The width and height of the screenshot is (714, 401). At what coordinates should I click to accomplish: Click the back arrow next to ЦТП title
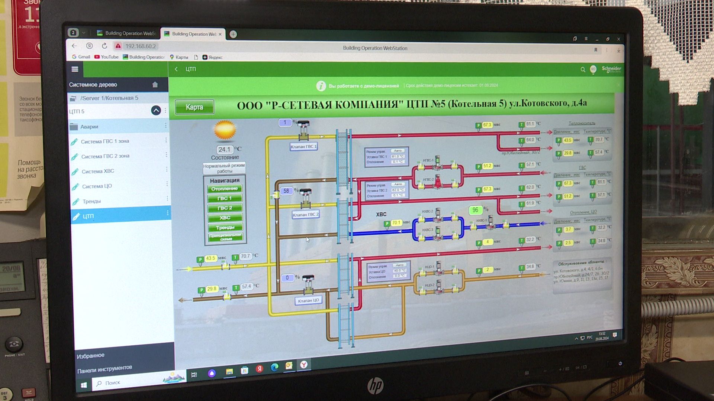[x=176, y=69]
